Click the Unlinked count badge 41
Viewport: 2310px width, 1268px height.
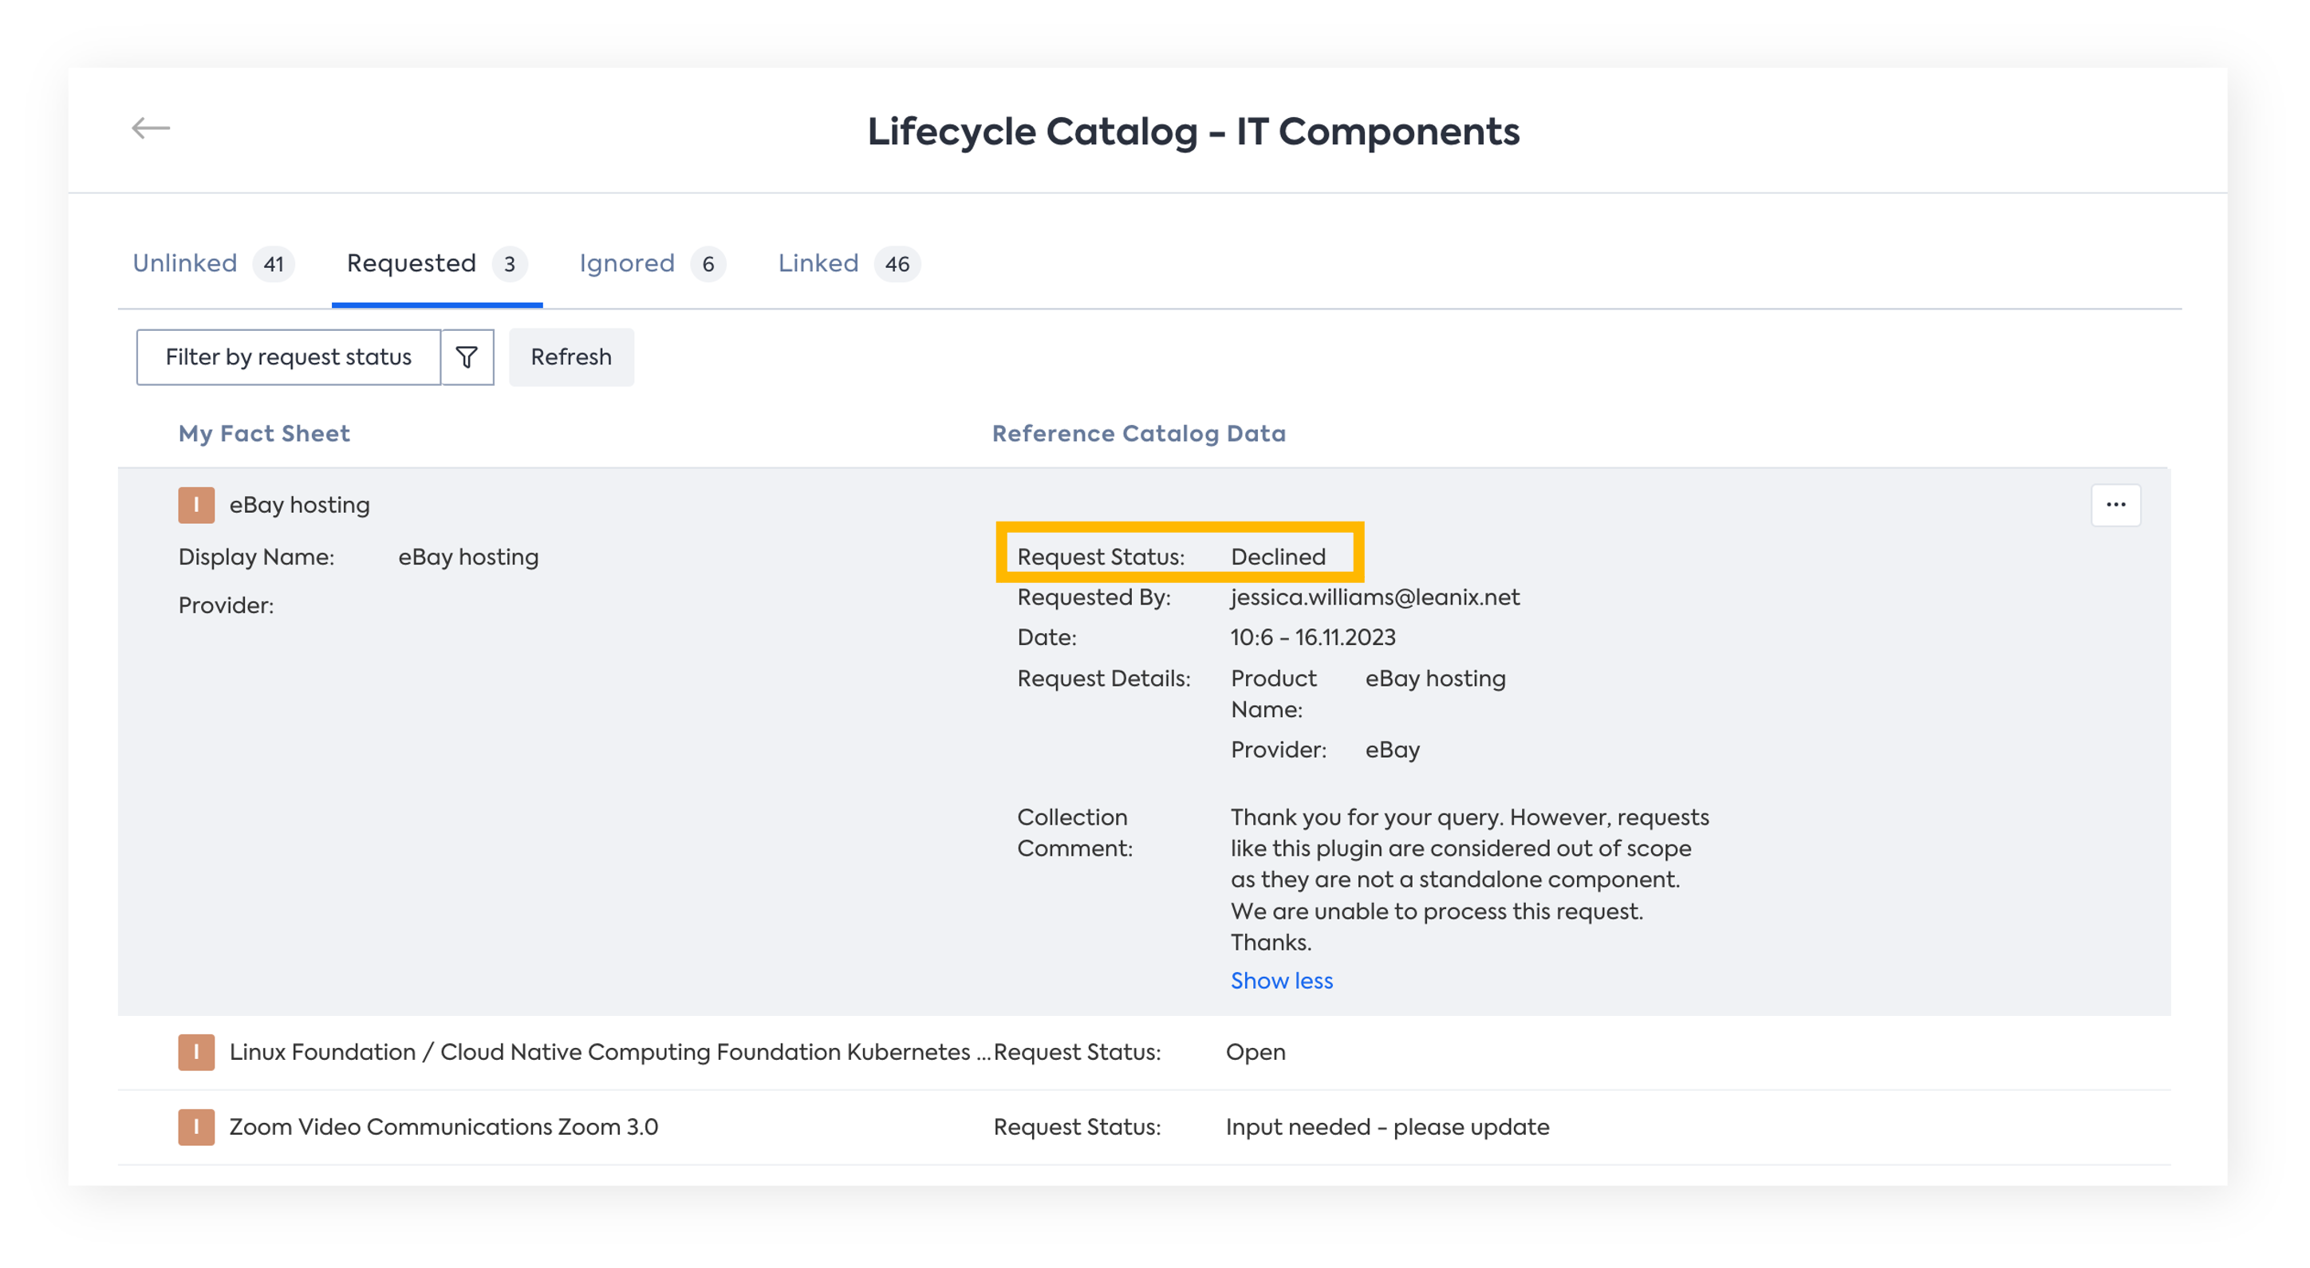point(274,264)
